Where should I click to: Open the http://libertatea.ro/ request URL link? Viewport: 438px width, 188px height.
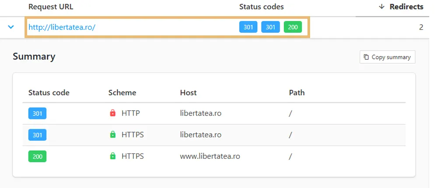(62, 27)
